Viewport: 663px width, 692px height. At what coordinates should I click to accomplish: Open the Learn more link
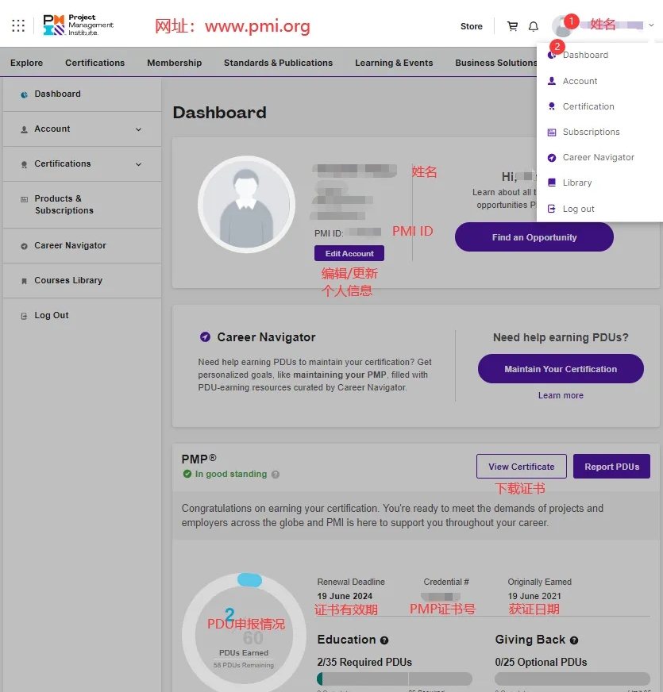point(561,395)
